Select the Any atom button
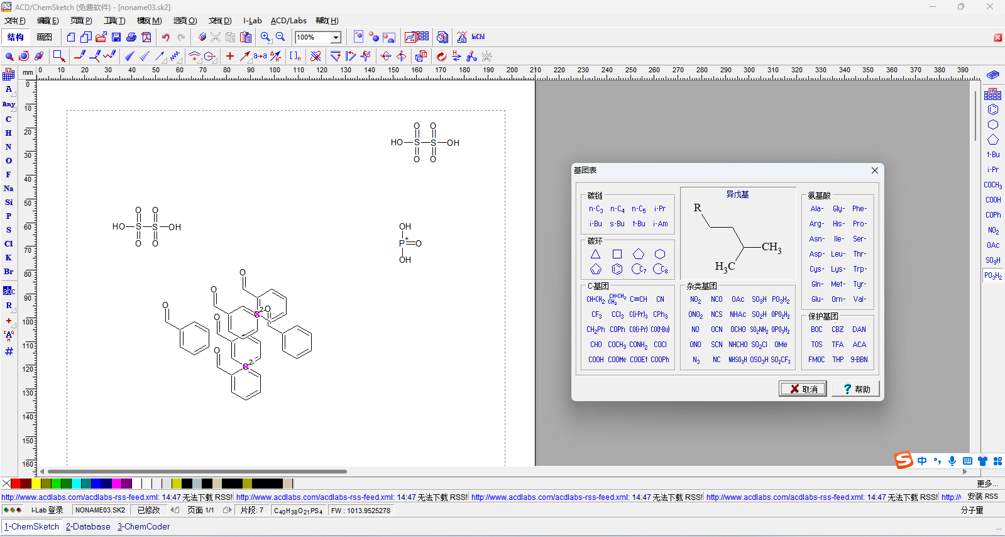This screenshot has width=1005, height=537. (x=9, y=104)
